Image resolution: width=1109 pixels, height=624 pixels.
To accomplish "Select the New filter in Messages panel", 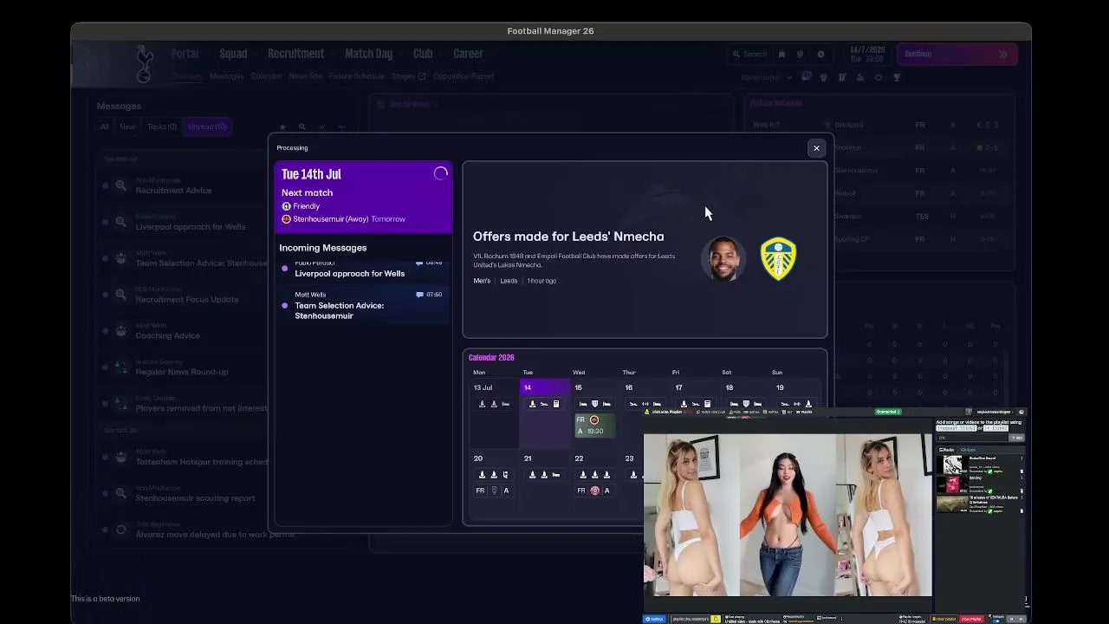I will [x=127, y=127].
